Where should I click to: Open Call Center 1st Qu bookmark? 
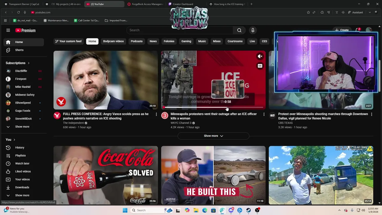tap(86, 21)
